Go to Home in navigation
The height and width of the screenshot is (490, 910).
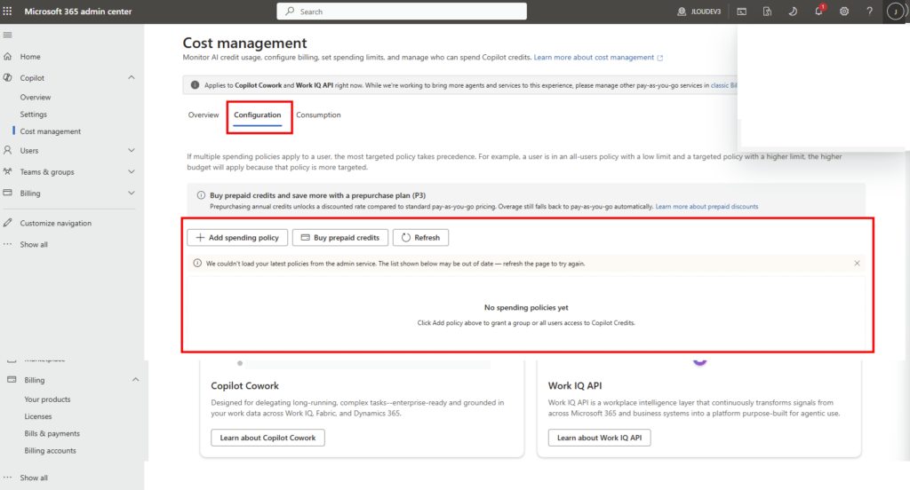pyautogui.click(x=30, y=57)
